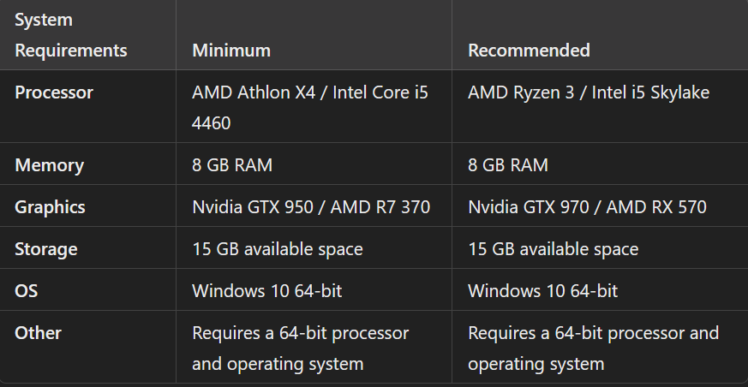Viewport: 748px width, 387px height.
Task: Select the Memory row label
Action: click(49, 165)
